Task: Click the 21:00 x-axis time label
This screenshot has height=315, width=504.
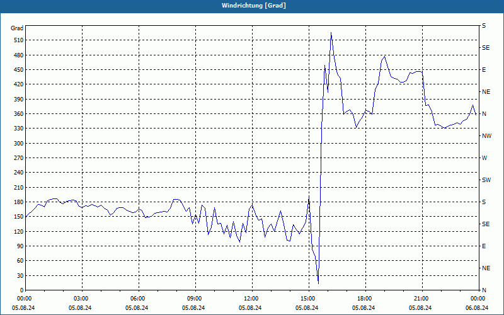Action: pyautogui.click(x=420, y=299)
